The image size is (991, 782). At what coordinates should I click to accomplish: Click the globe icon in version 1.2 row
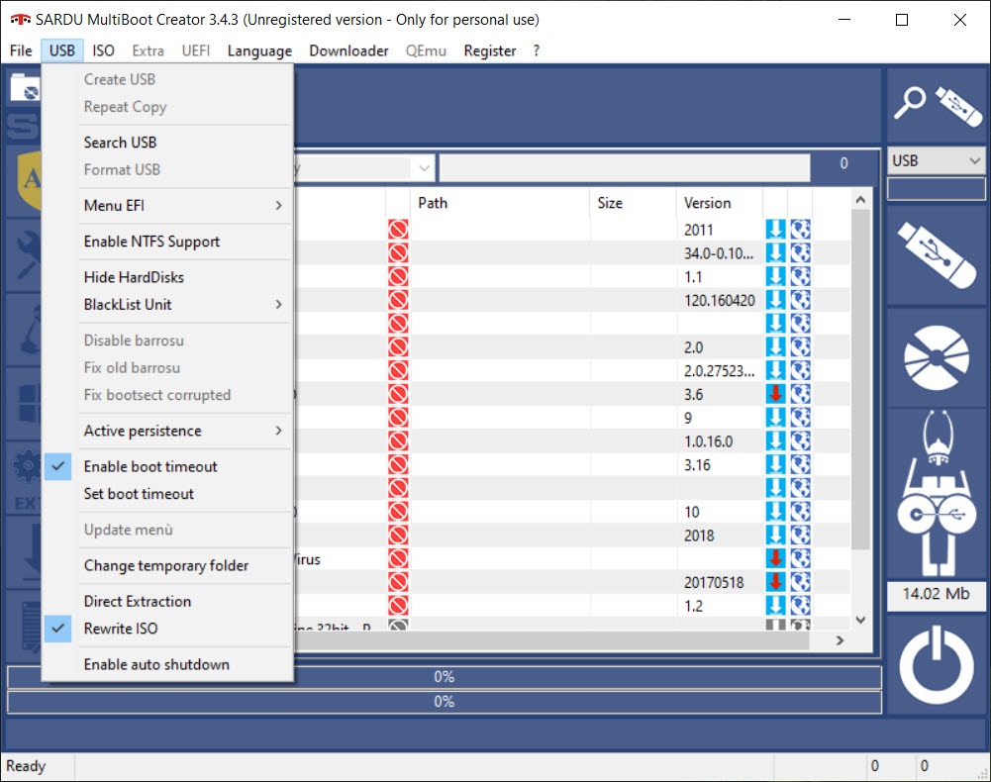click(800, 606)
